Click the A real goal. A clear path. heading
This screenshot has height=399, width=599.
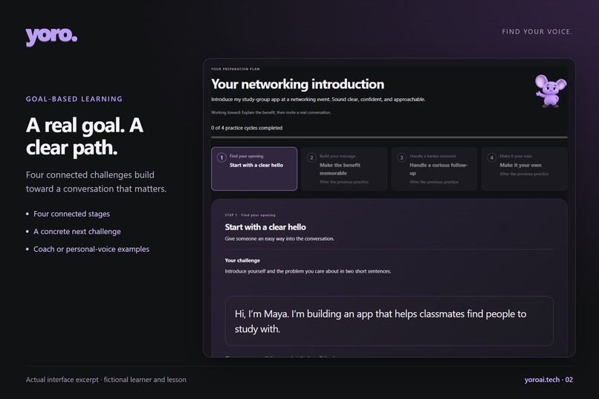85,136
